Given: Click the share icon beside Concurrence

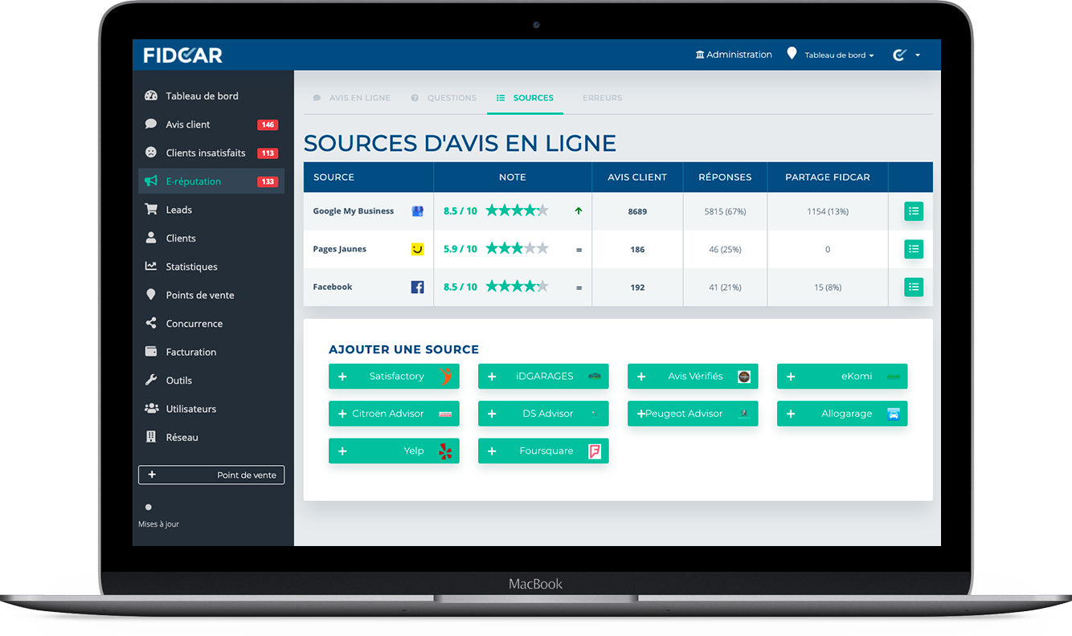Looking at the screenshot, I should 151,323.
